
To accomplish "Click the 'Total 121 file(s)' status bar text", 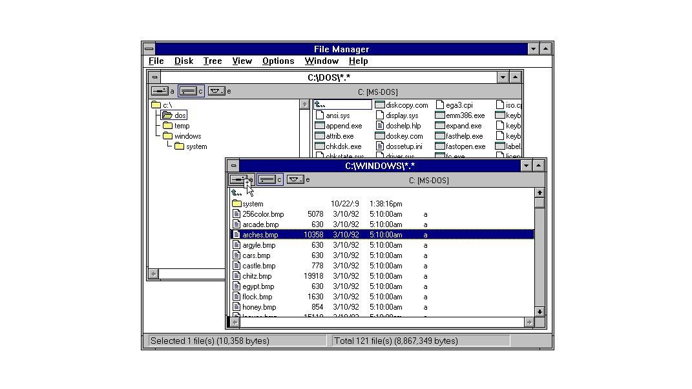I will pos(396,341).
